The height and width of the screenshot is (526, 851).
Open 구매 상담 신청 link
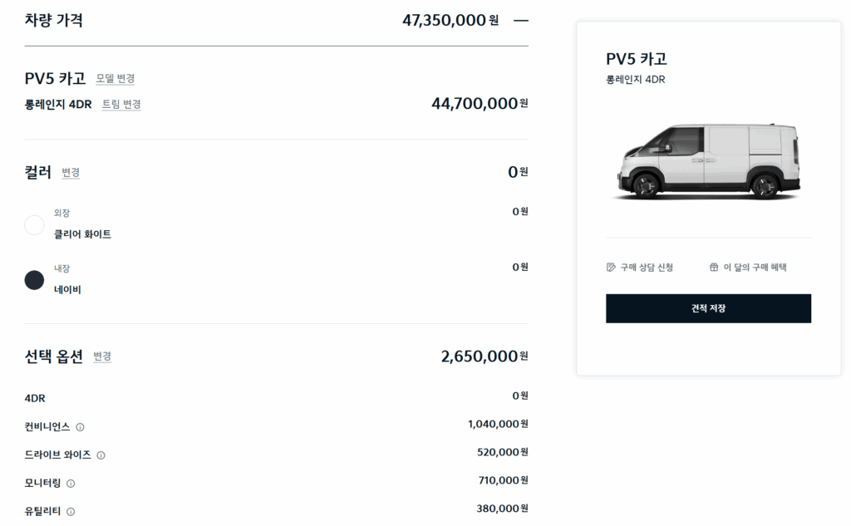pyautogui.click(x=640, y=267)
